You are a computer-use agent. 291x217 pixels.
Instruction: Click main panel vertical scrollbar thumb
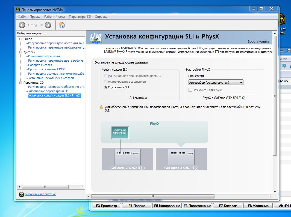275,95
